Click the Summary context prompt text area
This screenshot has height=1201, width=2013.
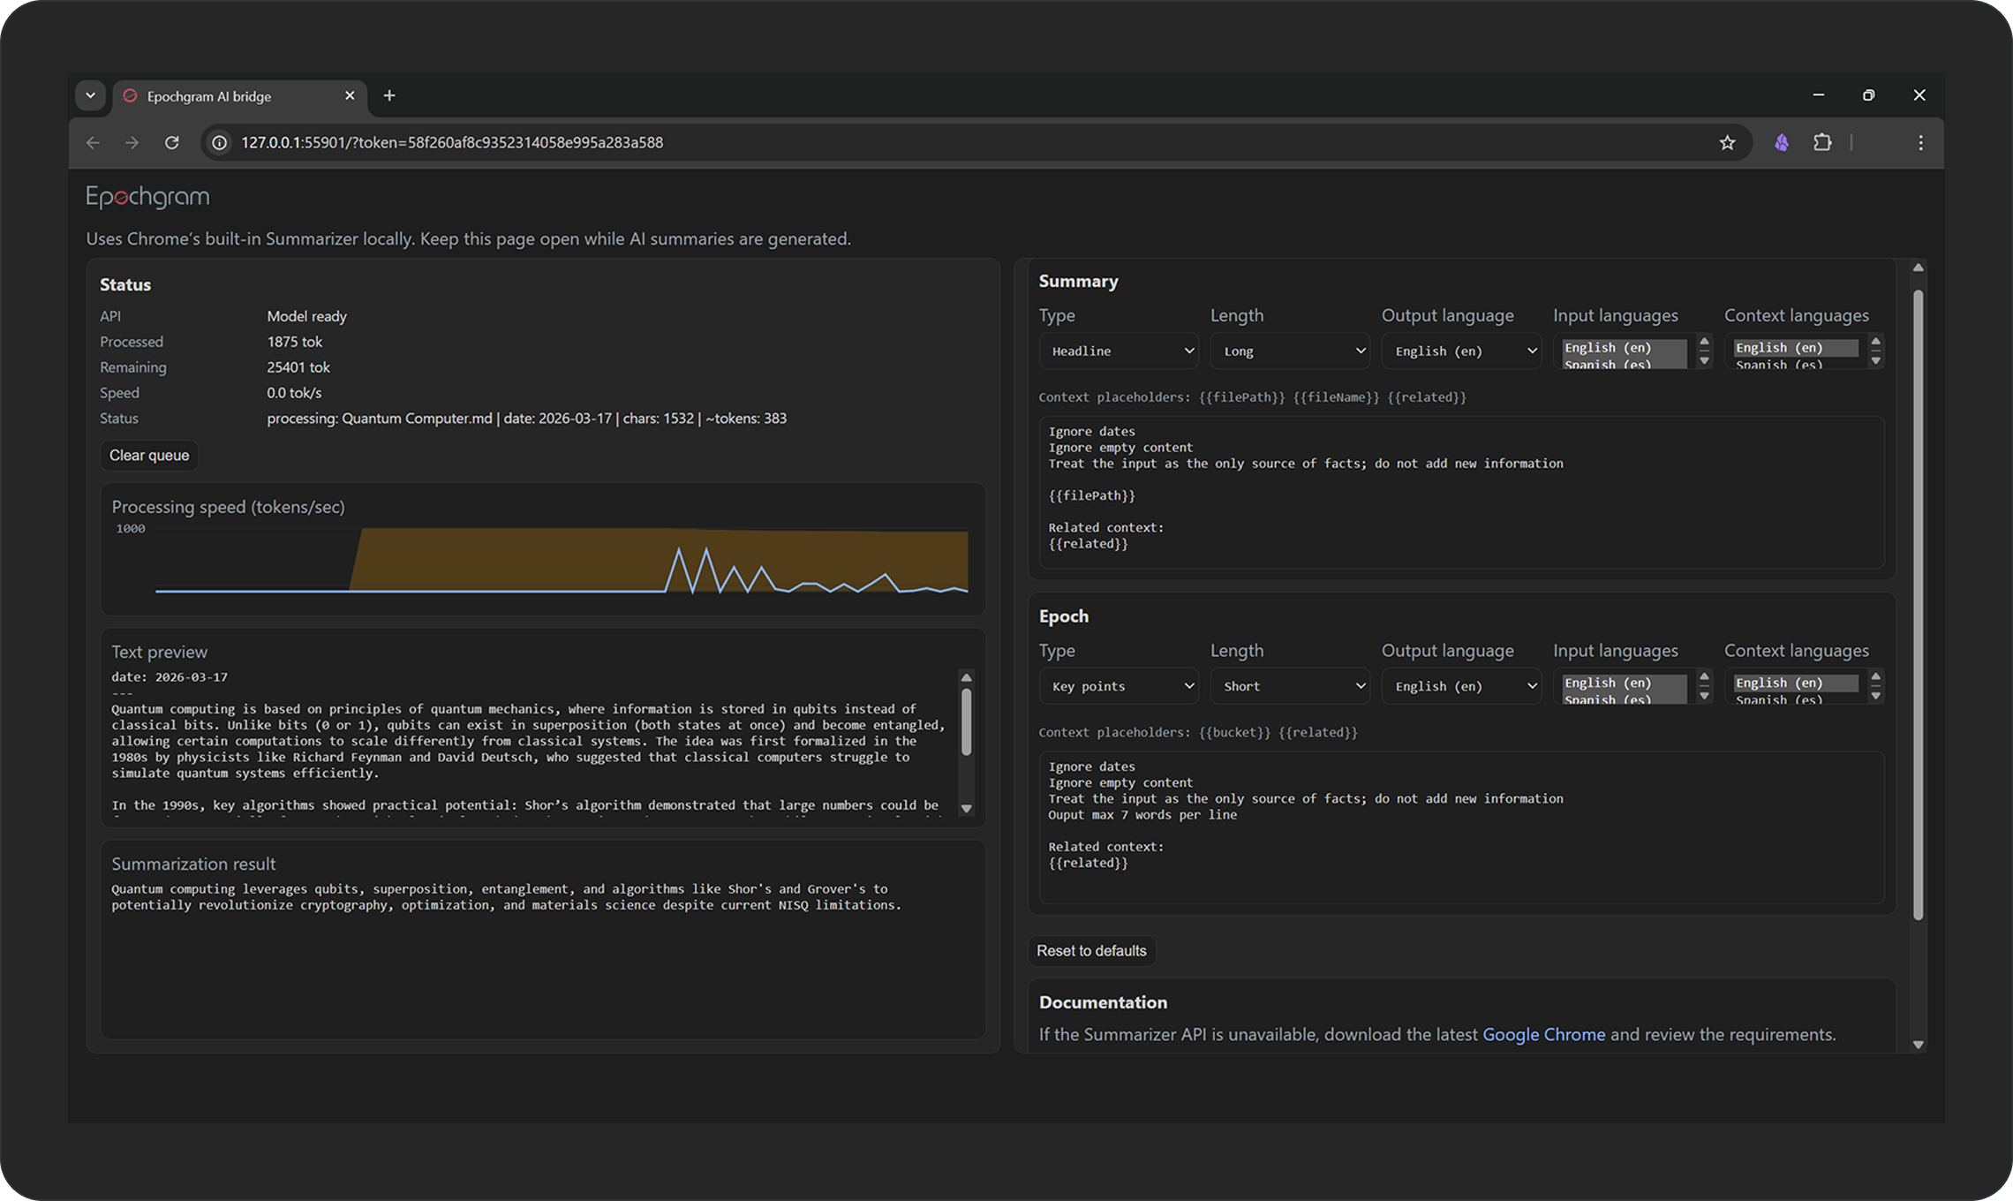tap(1461, 492)
